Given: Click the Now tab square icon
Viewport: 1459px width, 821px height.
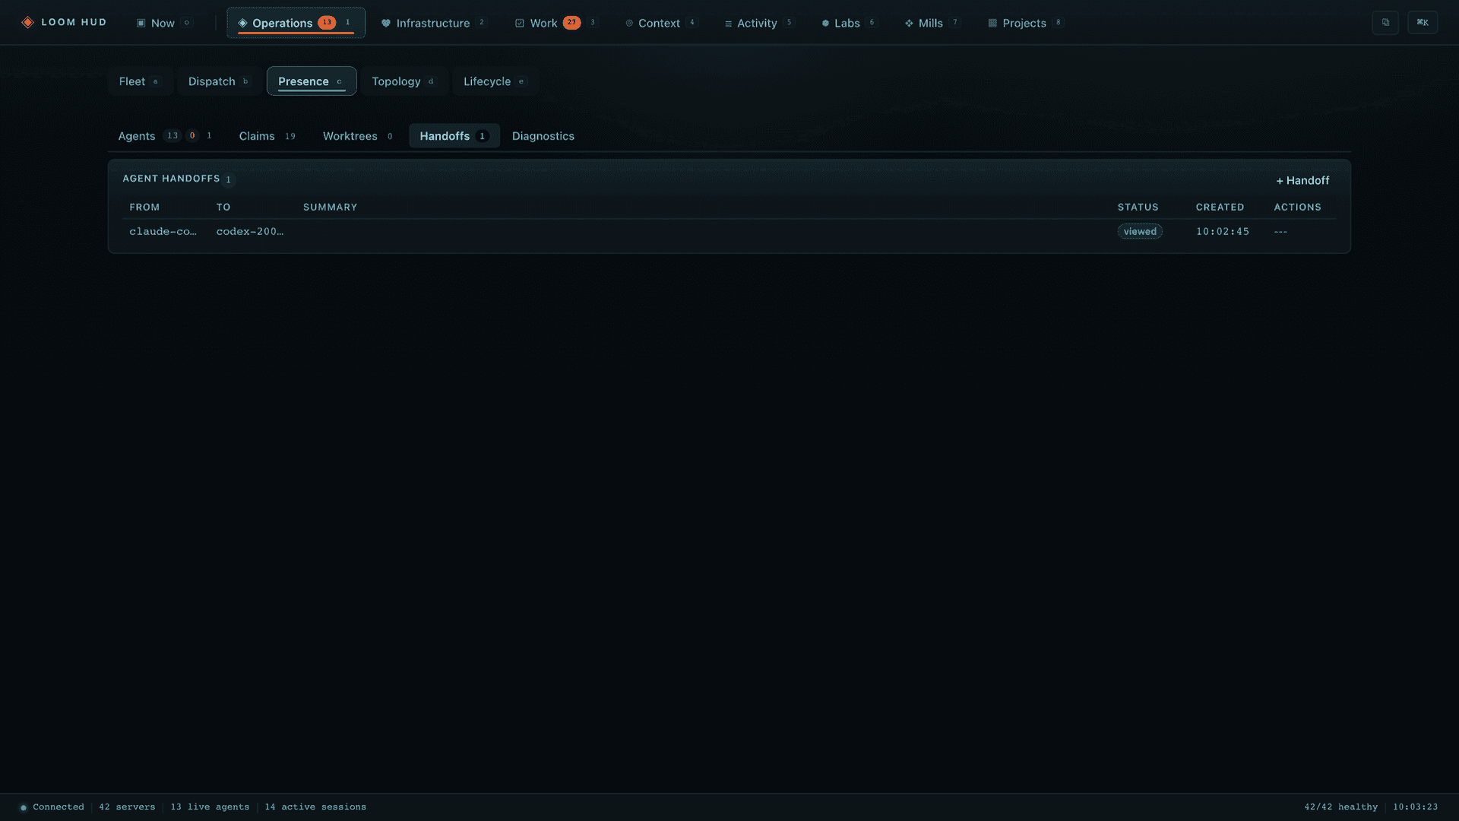Looking at the screenshot, I should click(141, 24).
